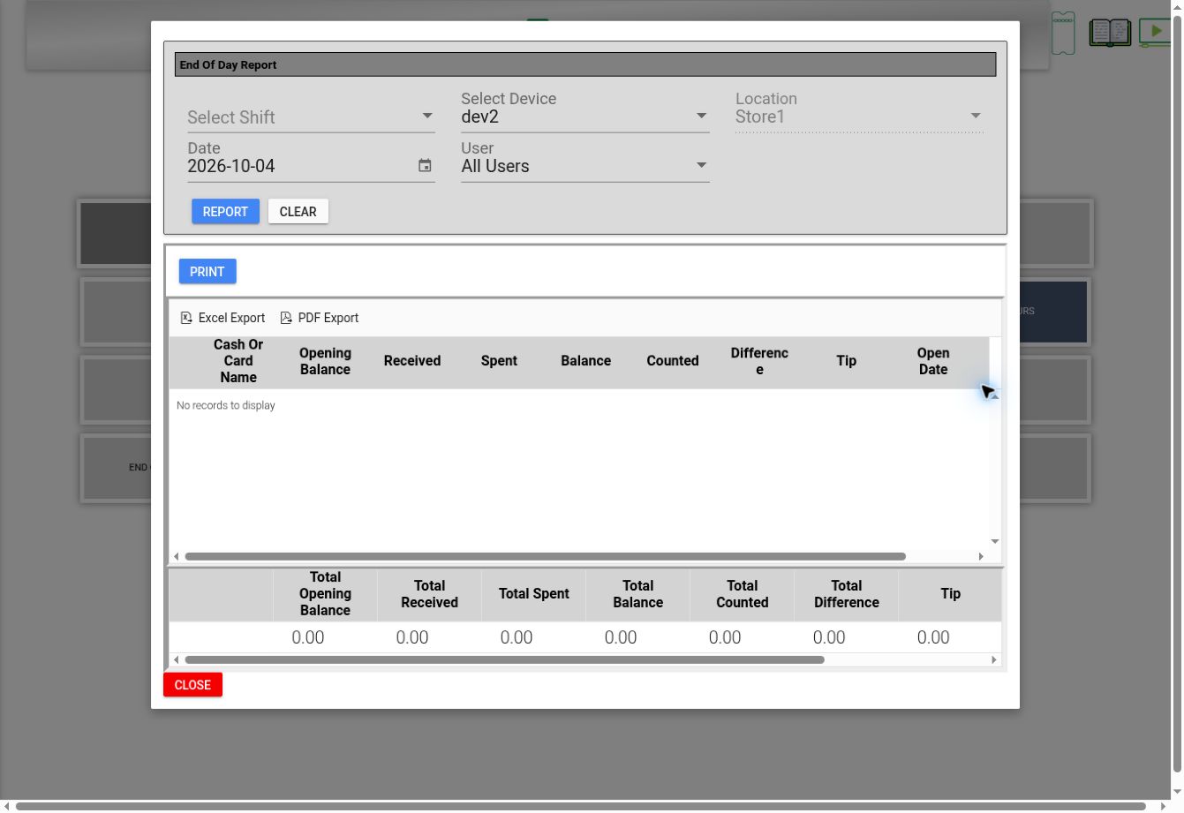Click the red CLOSE button
The width and height of the screenshot is (1184, 813).
pyautogui.click(x=192, y=685)
